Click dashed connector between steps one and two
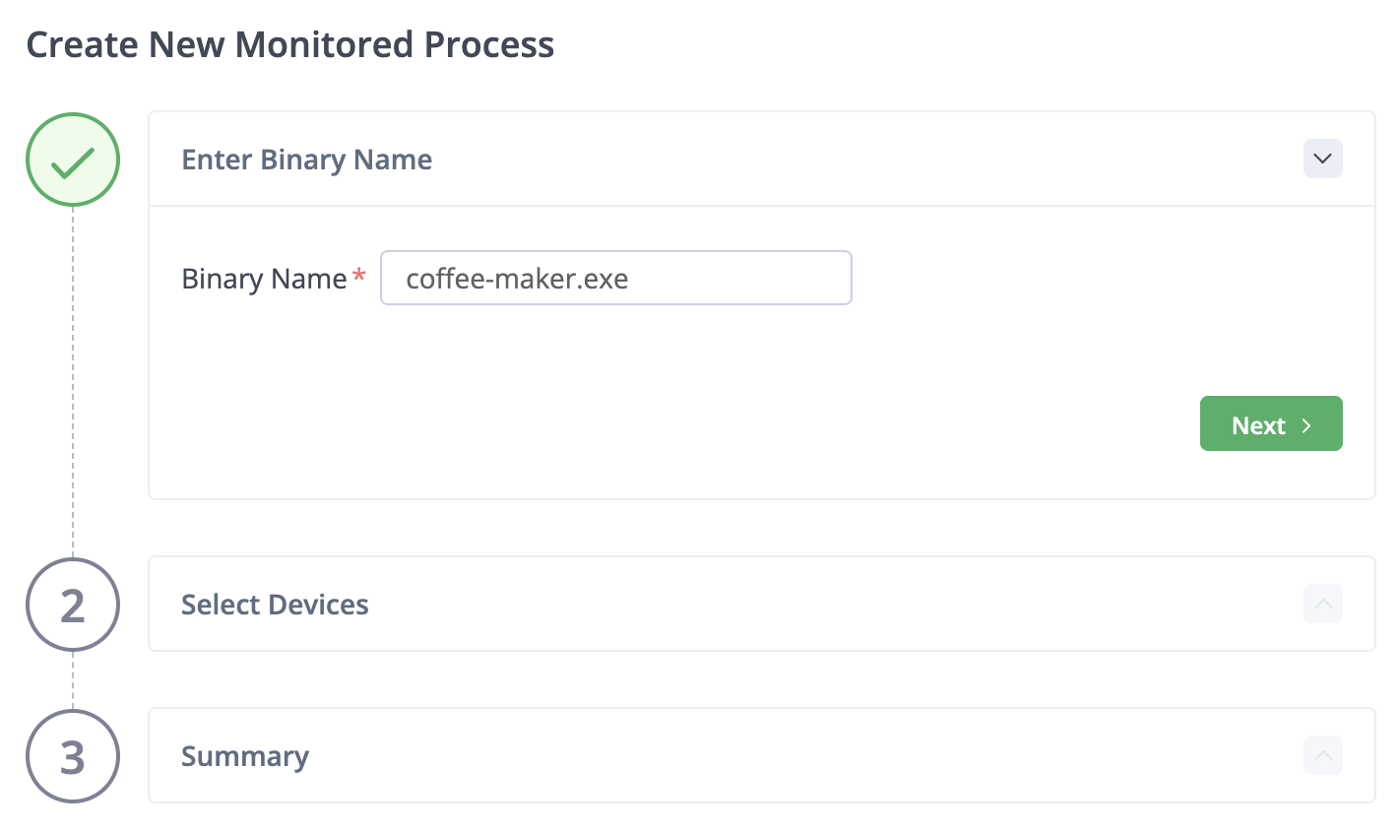 click(x=73, y=382)
